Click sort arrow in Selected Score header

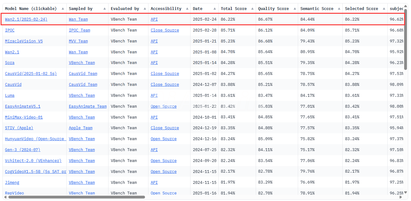pyautogui.click(x=383, y=9)
